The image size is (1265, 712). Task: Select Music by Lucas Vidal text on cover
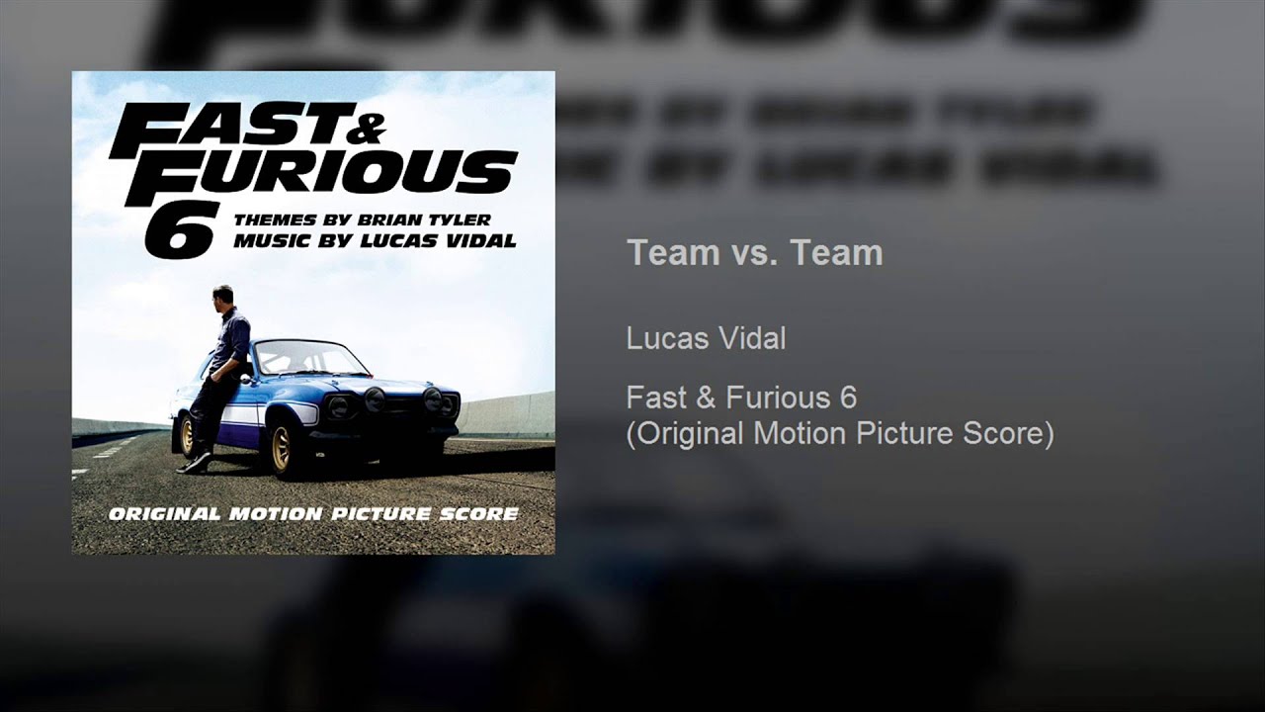pyautogui.click(x=374, y=240)
